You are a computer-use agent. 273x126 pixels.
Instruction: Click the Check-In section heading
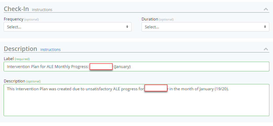coord(16,9)
